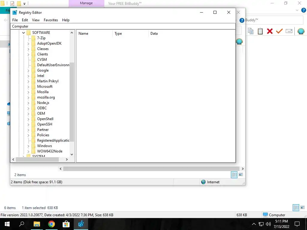Click the help icon at top right corner

click(x=303, y=10)
